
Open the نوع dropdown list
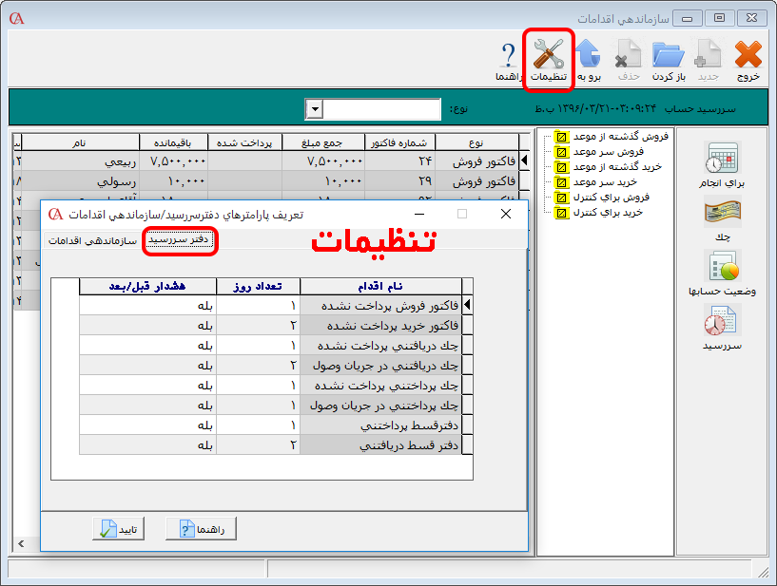pyautogui.click(x=314, y=107)
